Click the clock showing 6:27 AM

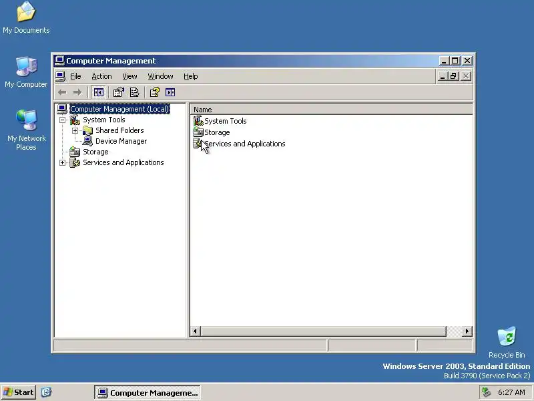pyautogui.click(x=511, y=392)
